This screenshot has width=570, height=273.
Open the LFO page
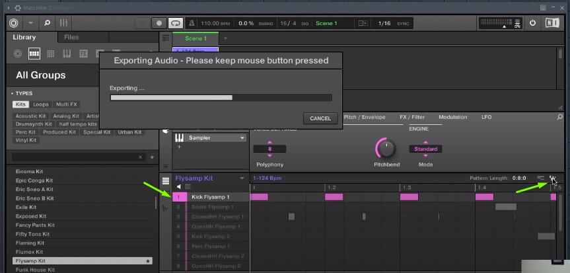[x=486, y=117]
